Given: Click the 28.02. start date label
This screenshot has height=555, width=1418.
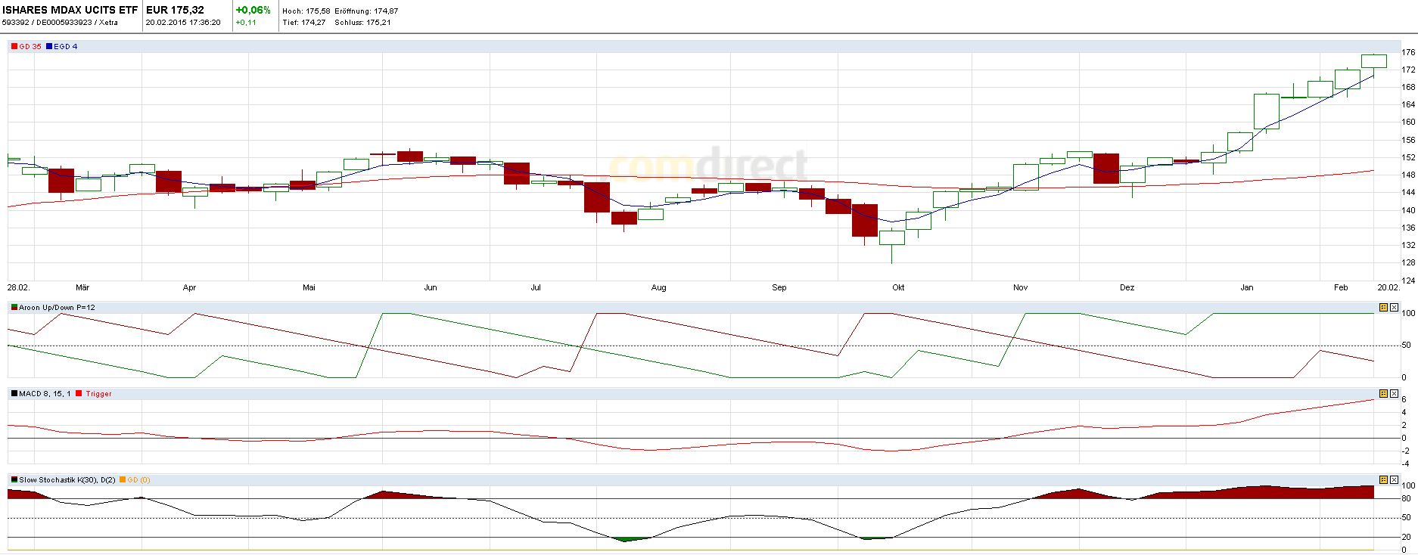Looking at the screenshot, I should (x=18, y=288).
